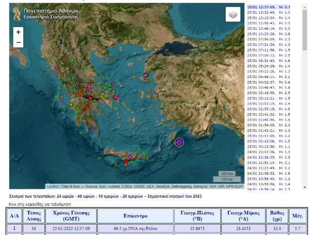Image resolution: width=309 pixels, height=235 pixels.
Task: Select list entry 25/01 12:32:40 M: 1.0
Action: pos(269,13)
